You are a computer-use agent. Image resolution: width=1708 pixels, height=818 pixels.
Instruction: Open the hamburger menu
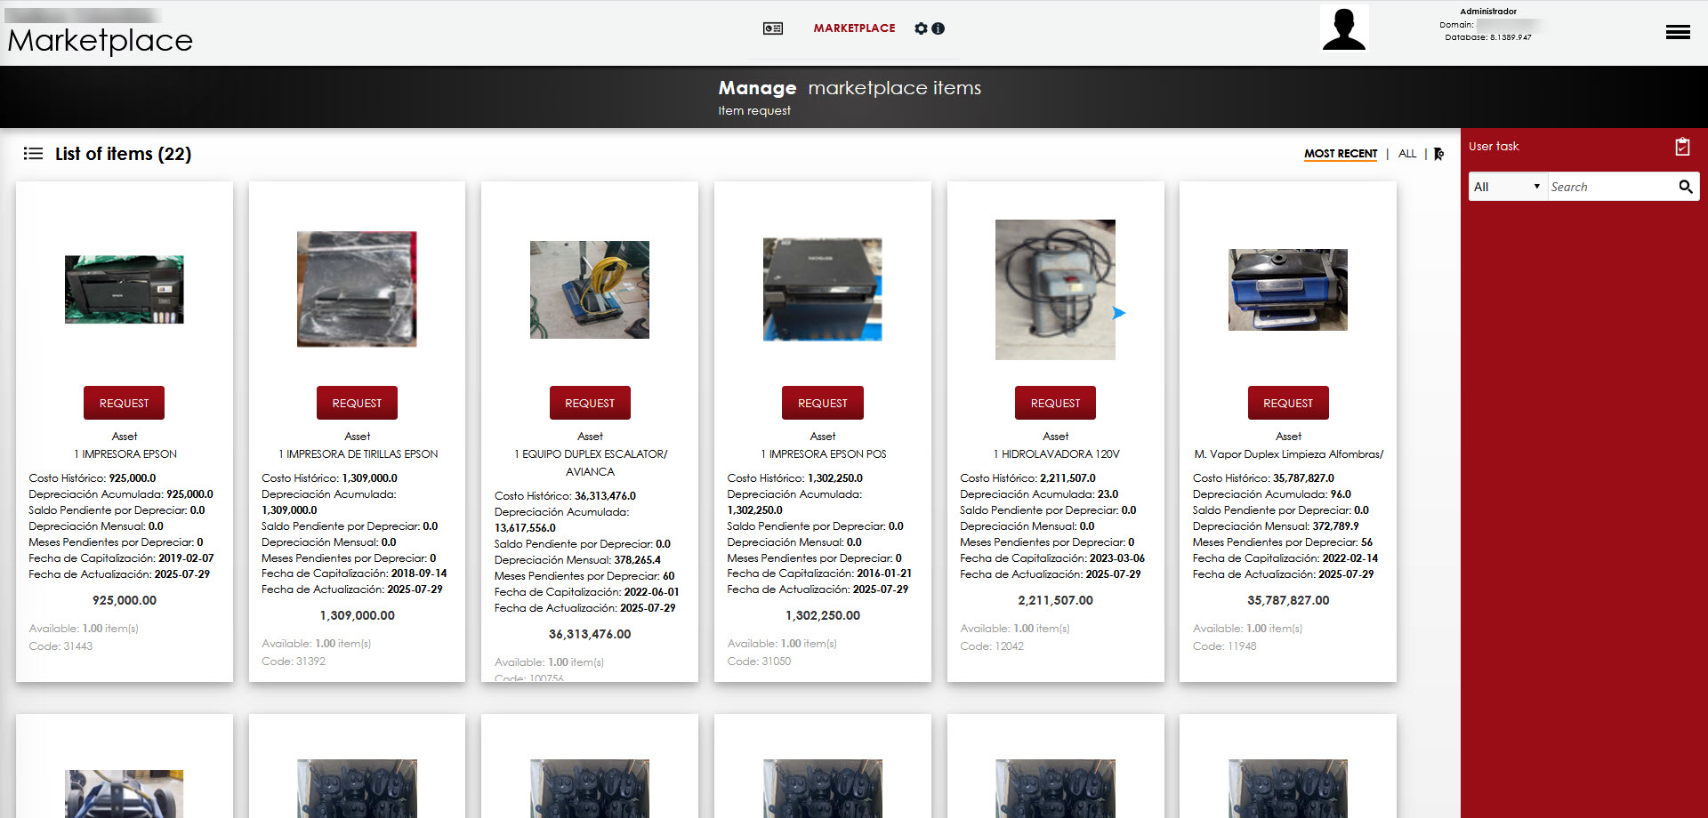click(x=1678, y=32)
